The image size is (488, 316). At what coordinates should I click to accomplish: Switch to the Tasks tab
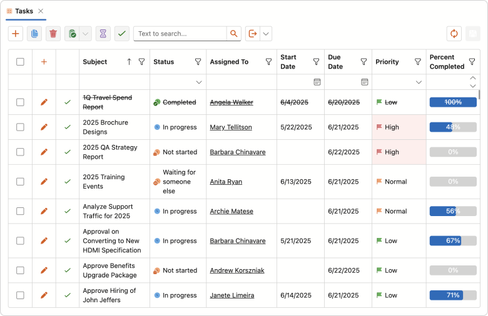point(24,11)
